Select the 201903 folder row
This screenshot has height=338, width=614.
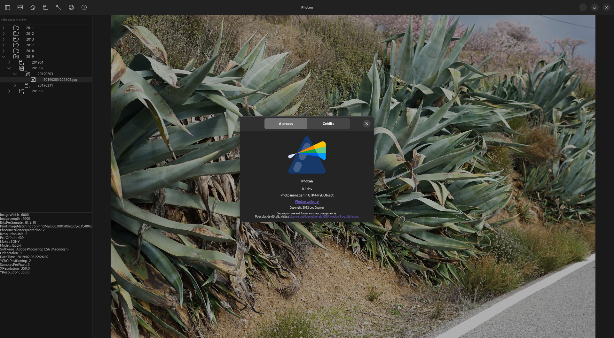(38, 91)
